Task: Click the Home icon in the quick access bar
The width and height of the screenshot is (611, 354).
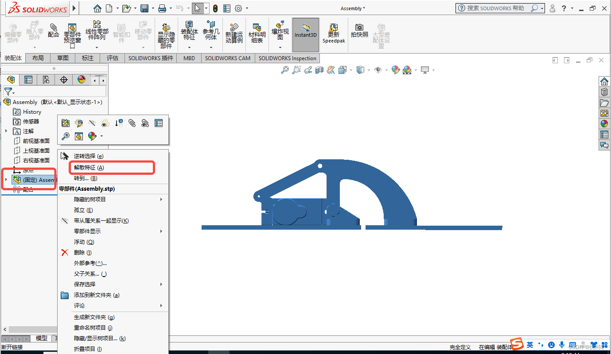Action: tap(97, 8)
